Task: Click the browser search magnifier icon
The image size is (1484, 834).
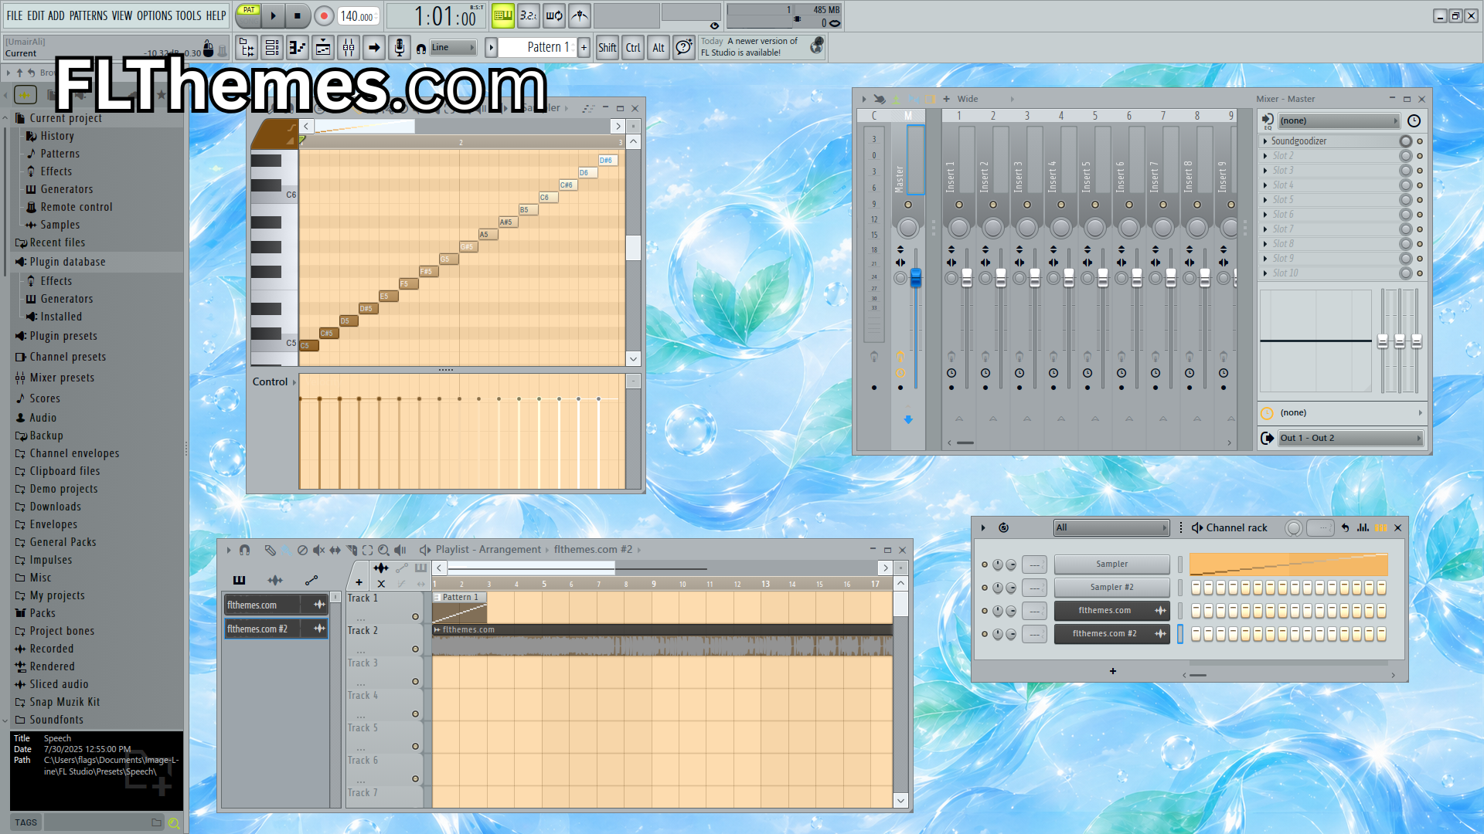Action: [173, 823]
